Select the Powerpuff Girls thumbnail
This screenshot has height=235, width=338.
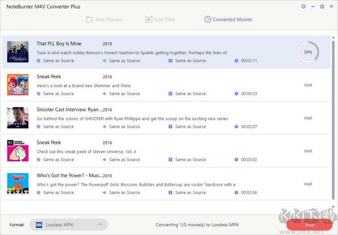pyautogui.click(x=17, y=184)
